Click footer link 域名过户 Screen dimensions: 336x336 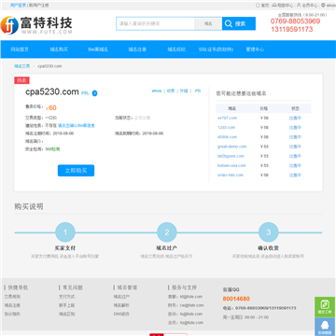click(121, 297)
